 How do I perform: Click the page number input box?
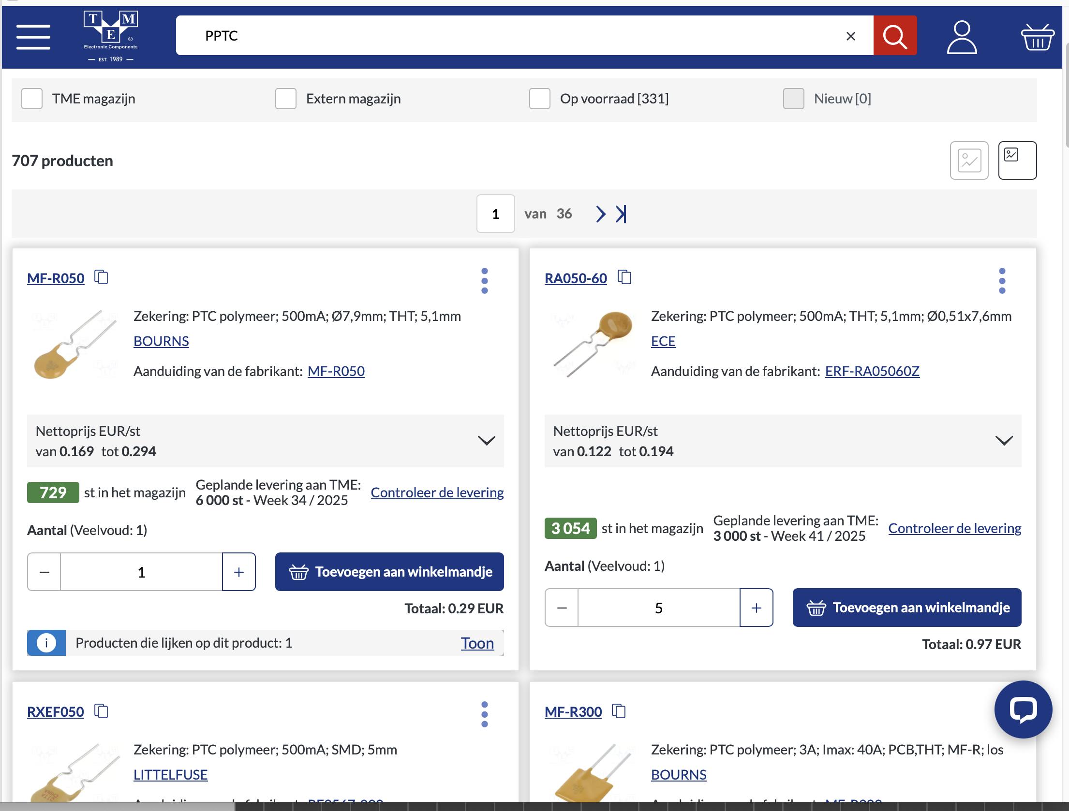[x=495, y=214]
